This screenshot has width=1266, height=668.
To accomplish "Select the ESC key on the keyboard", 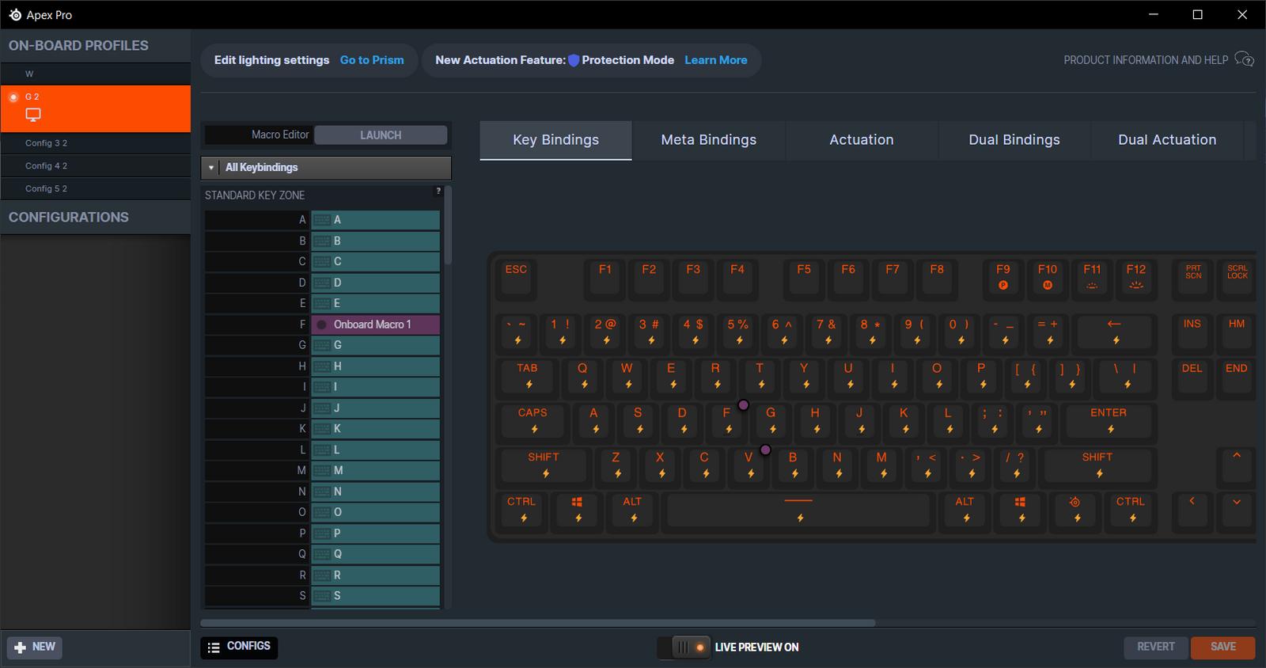I will pyautogui.click(x=516, y=278).
